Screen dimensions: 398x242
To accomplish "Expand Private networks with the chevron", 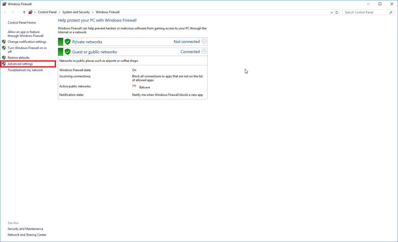I will 204,41.
